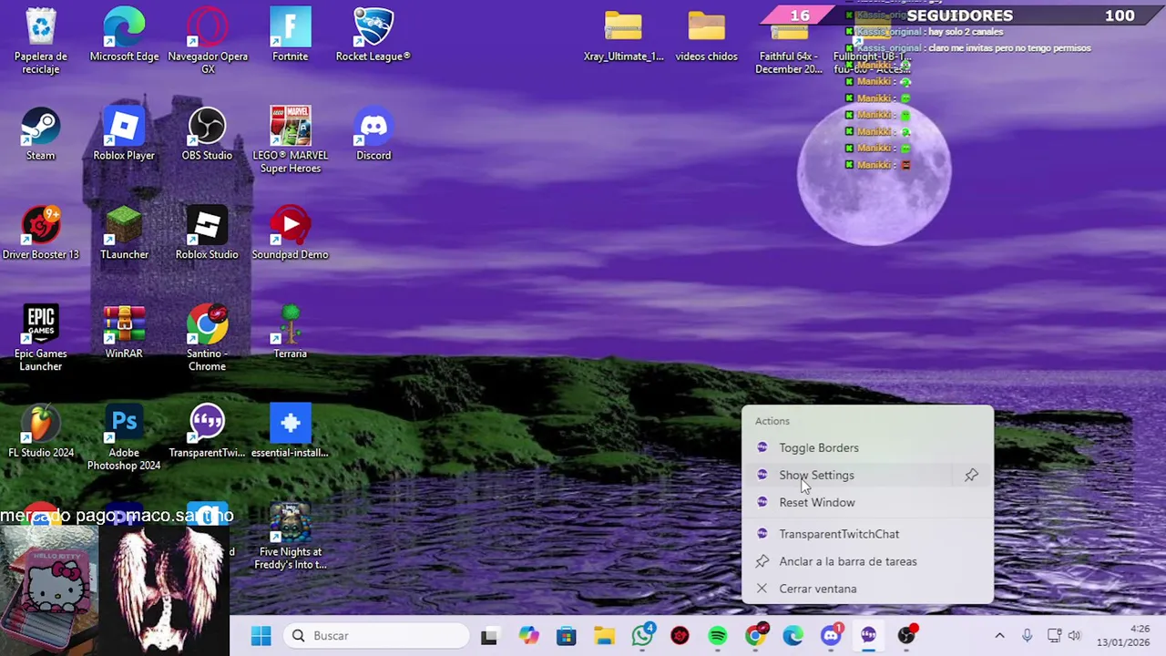
Task: Select the Roblox Player desktop icon
Action: [124, 135]
